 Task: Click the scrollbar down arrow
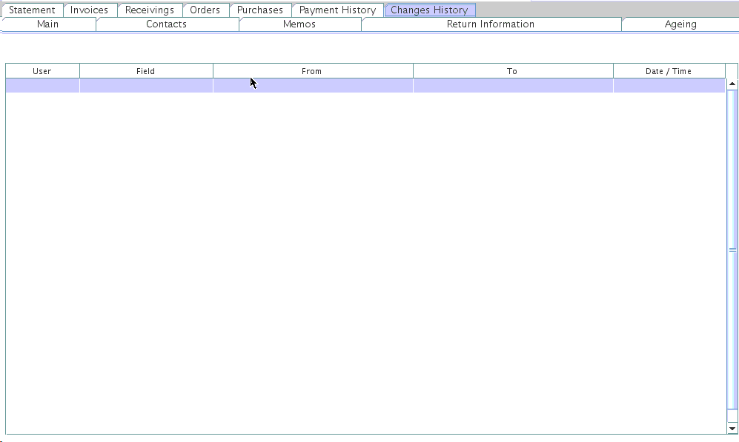point(732,428)
